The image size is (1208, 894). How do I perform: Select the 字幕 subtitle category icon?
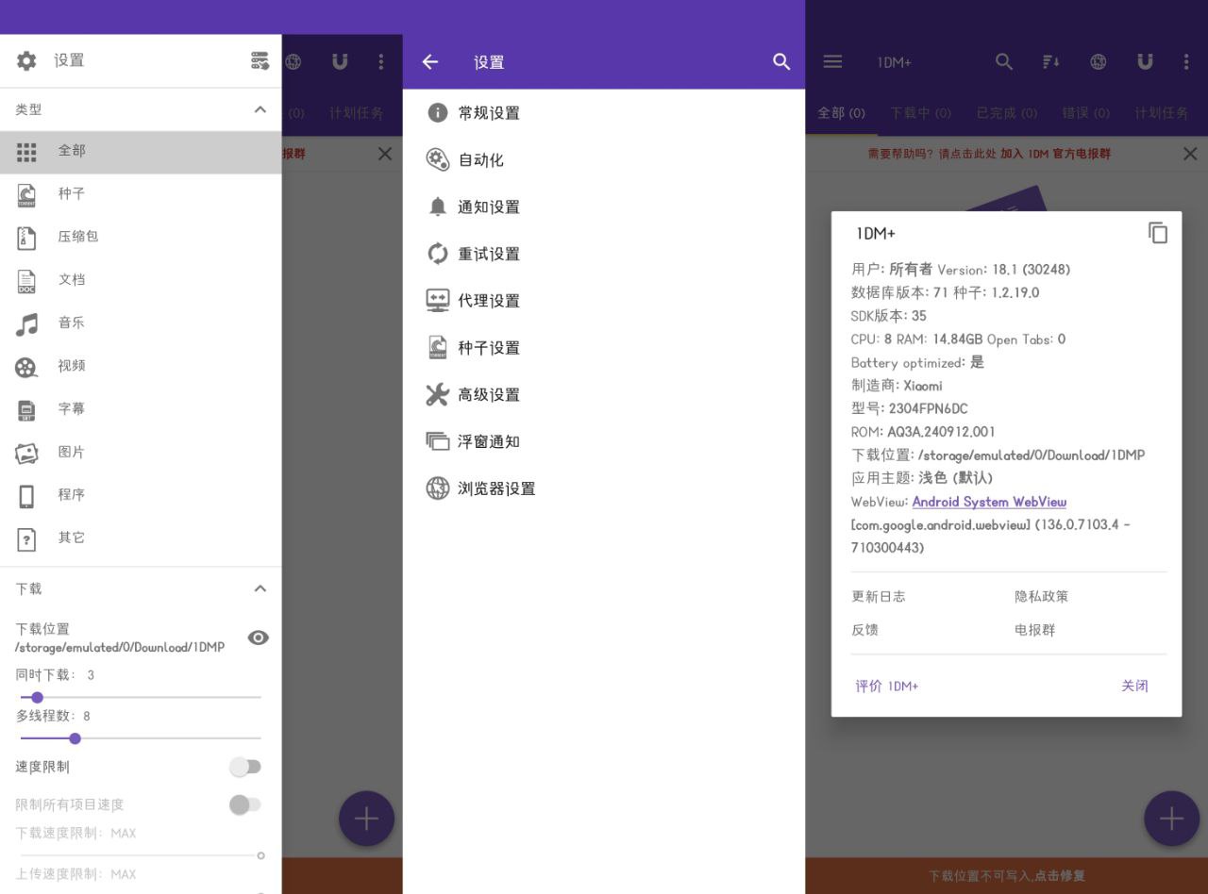click(x=26, y=410)
